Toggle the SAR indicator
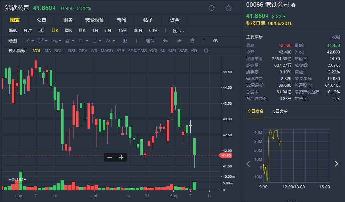This screenshot has height=202, width=345. (184, 51)
